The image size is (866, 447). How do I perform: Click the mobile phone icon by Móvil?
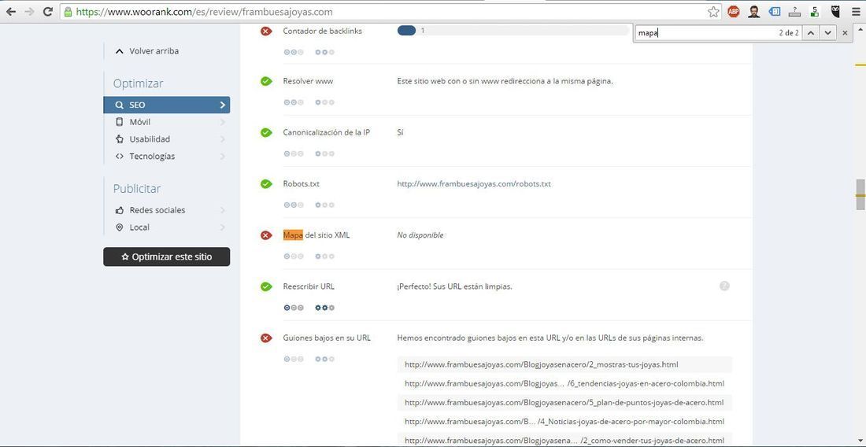point(120,122)
